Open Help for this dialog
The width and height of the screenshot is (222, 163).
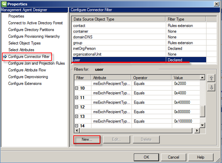pyautogui.click(x=201, y=157)
